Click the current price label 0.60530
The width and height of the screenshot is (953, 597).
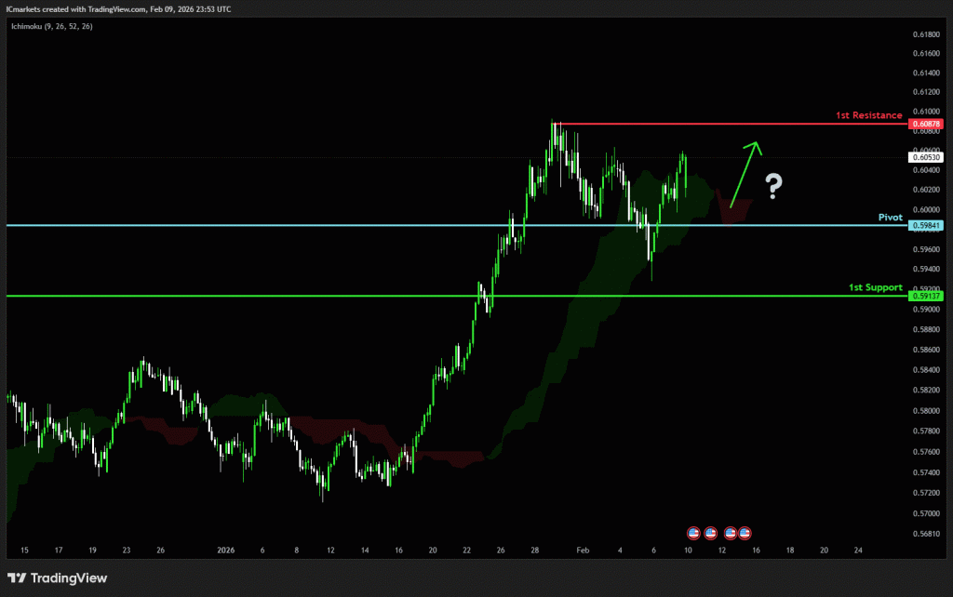coord(925,158)
